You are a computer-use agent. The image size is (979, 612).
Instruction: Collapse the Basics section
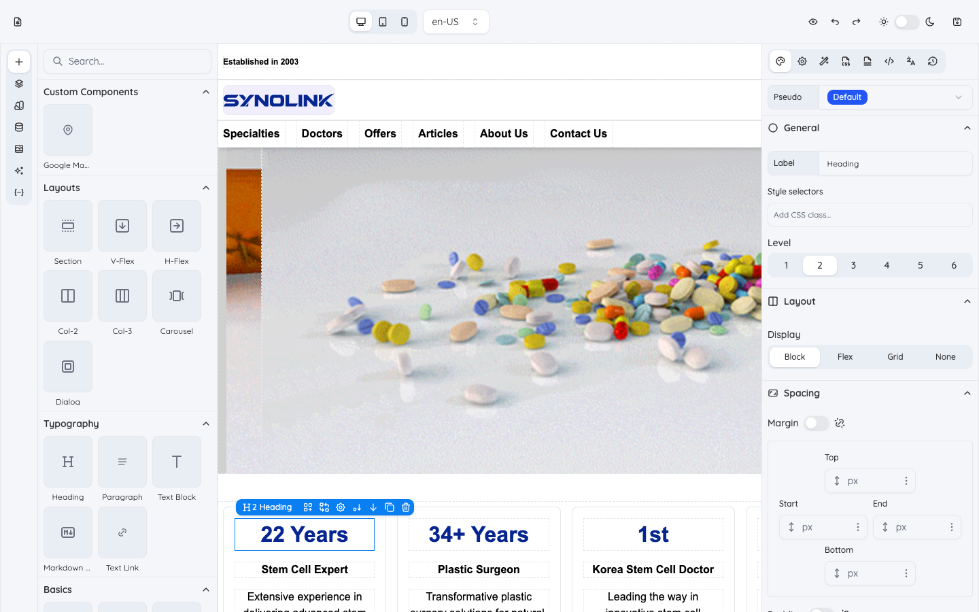206,590
